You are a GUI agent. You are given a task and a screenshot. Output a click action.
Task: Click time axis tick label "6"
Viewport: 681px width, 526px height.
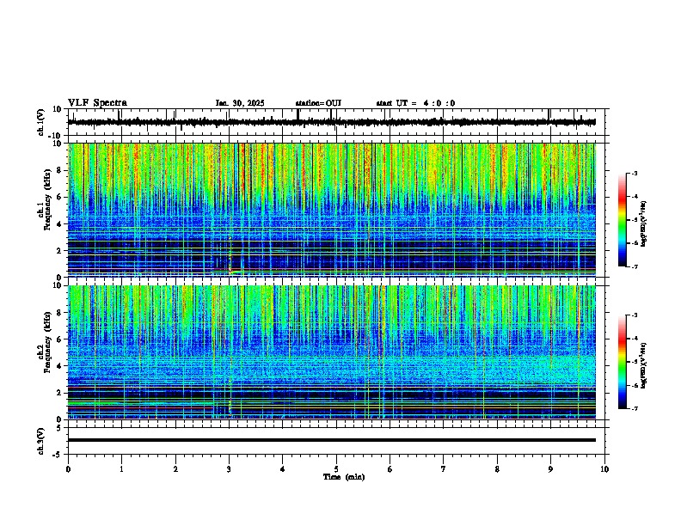[390, 469]
